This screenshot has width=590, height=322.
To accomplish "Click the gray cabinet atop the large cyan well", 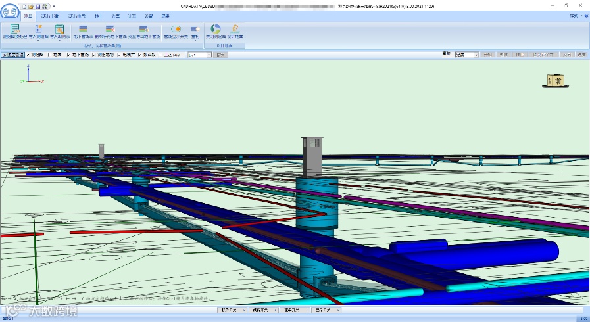I will tap(312, 157).
